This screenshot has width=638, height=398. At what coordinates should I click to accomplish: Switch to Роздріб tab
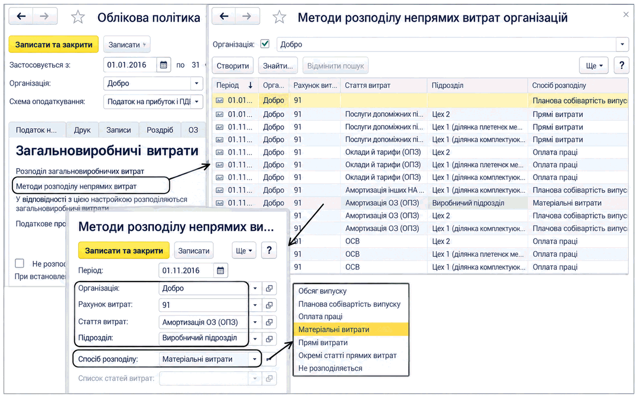[x=160, y=130]
